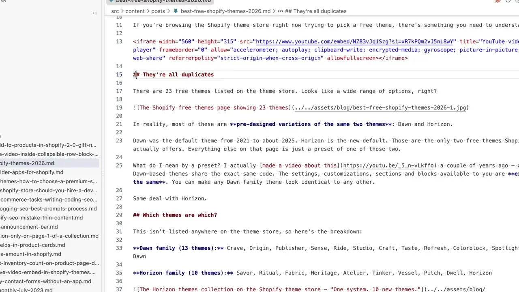Click line number 21 in the gutter
The width and height of the screenshot is (519, 292).
pos(119,124)
